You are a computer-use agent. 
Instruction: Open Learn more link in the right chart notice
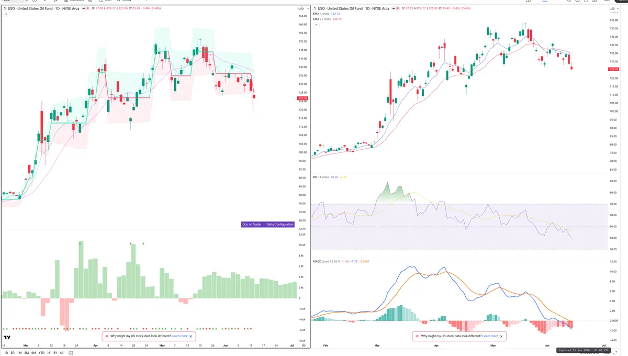click(490, 336)
